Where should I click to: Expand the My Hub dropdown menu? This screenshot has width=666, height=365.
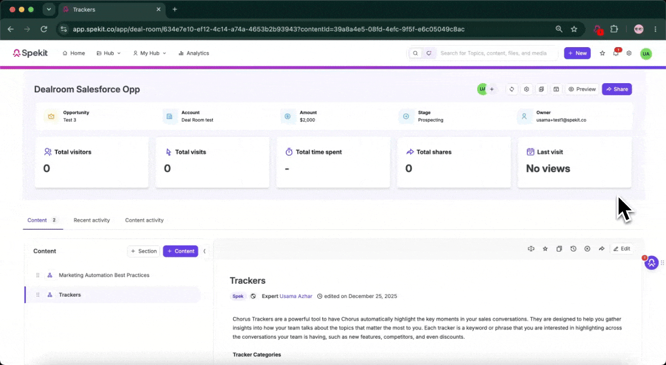click(x=149, y=53)
